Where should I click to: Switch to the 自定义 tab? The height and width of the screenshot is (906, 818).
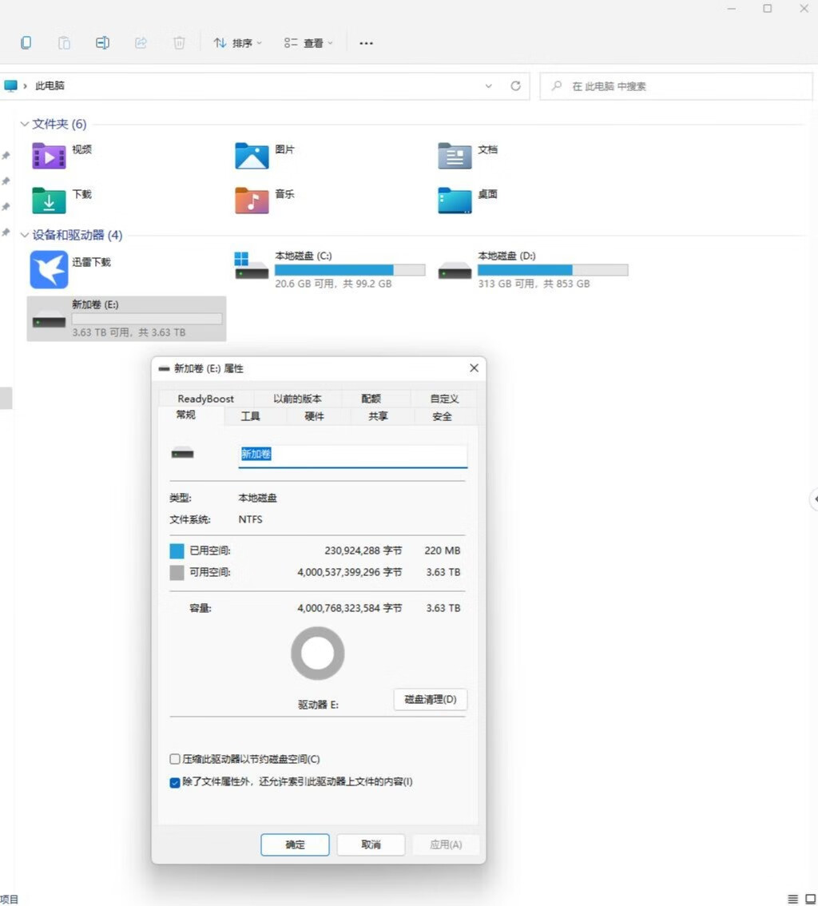[x=444, y=398]
